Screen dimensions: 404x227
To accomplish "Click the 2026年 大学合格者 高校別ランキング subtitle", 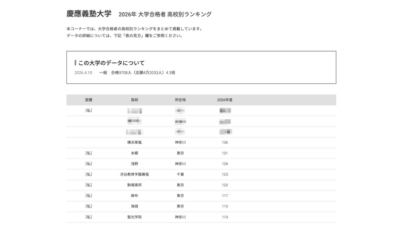I will 165,15.
